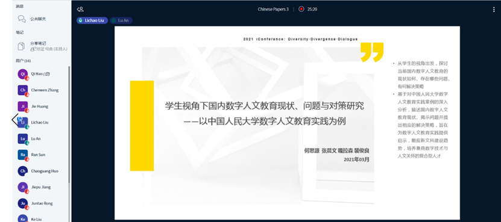Click Jiepu Jiang's avatar
The height and width of the screenshot is (222, 501).
coord(23,187)
